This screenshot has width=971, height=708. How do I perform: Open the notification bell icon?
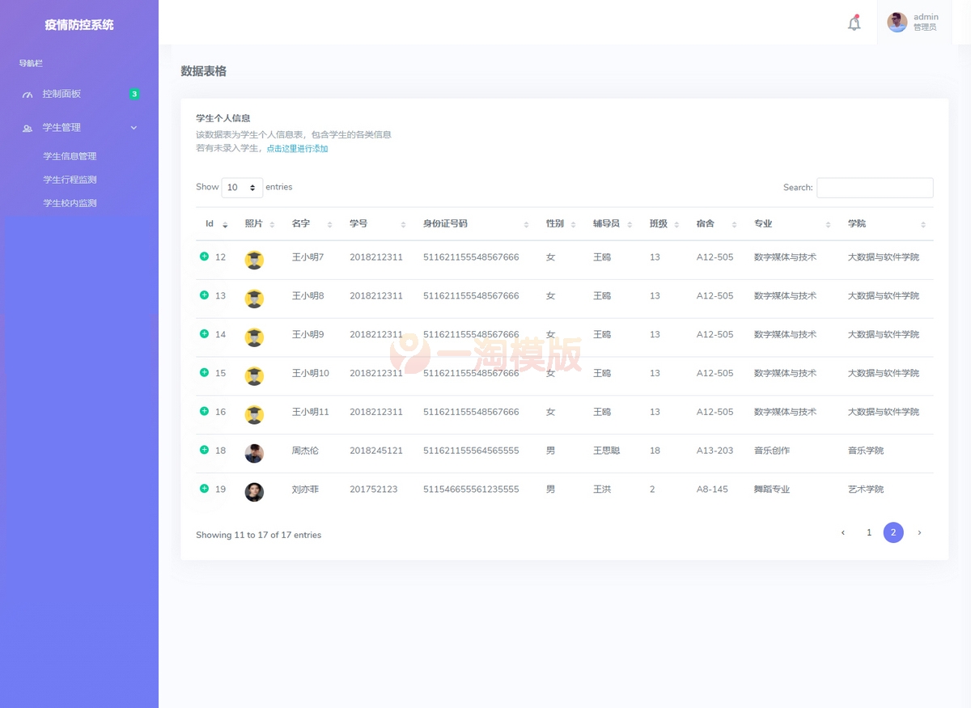click(x=854, y=23)
